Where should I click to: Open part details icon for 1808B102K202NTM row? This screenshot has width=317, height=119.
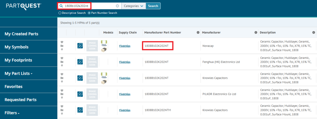(x=80, y=110)
